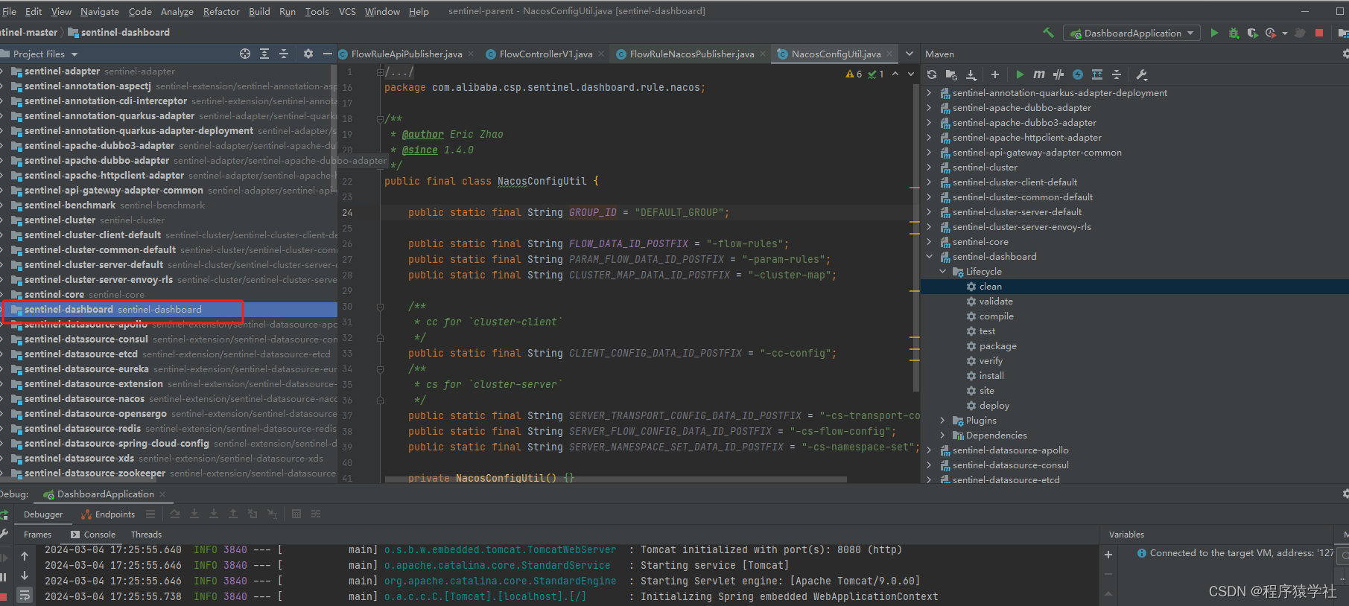Click the locate target icon in Project panel

(x=245, y=54)
